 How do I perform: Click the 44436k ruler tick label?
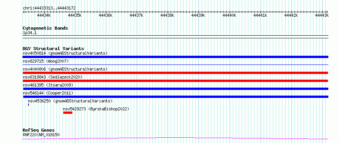click(106, 15)
